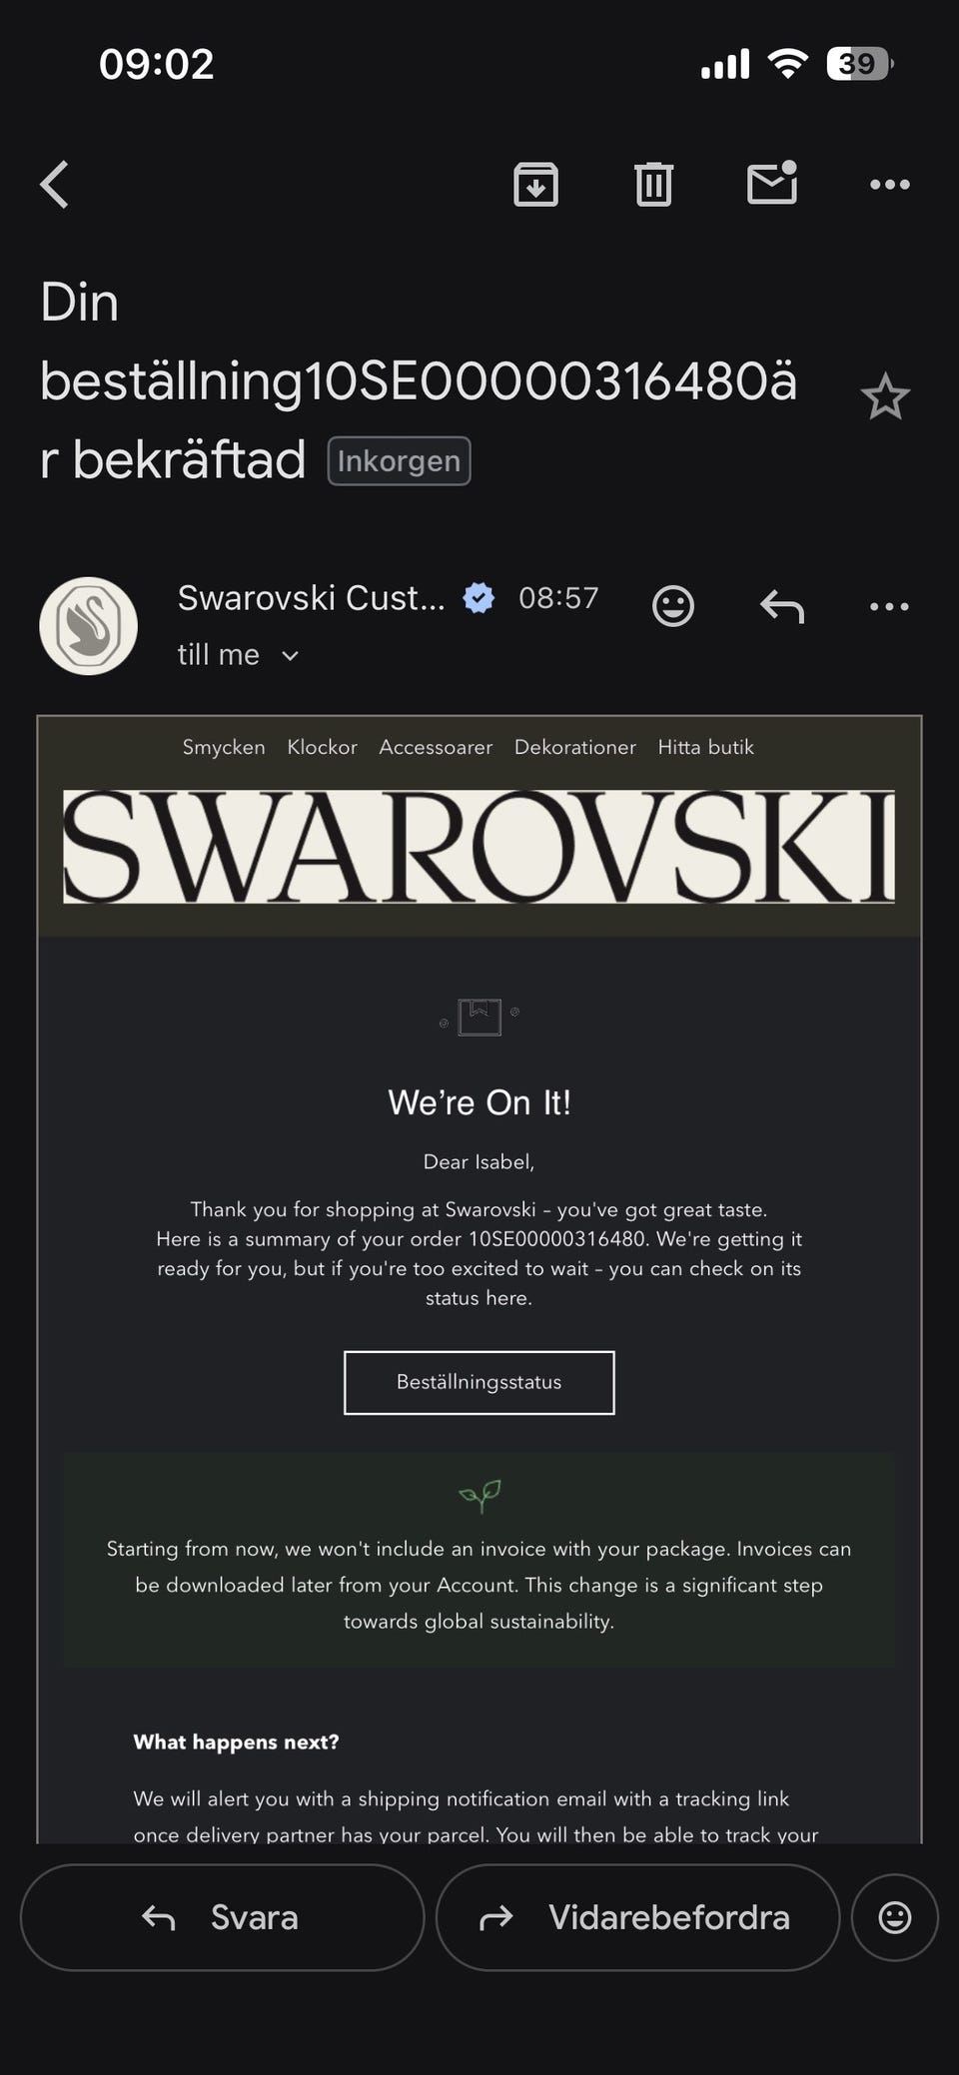Delete email with trash icon
Screen dimensions: 959x2075
click(x=653, y=185)
